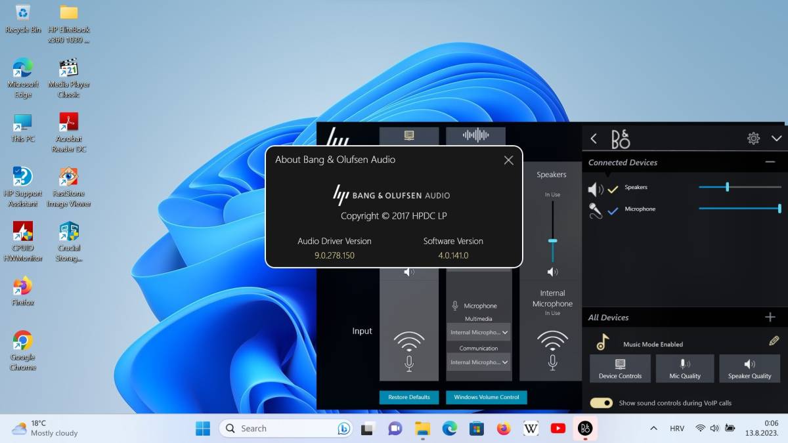Click the HP logo in the audio window
This screenshot has width=788, height=443.
point(338,136)
